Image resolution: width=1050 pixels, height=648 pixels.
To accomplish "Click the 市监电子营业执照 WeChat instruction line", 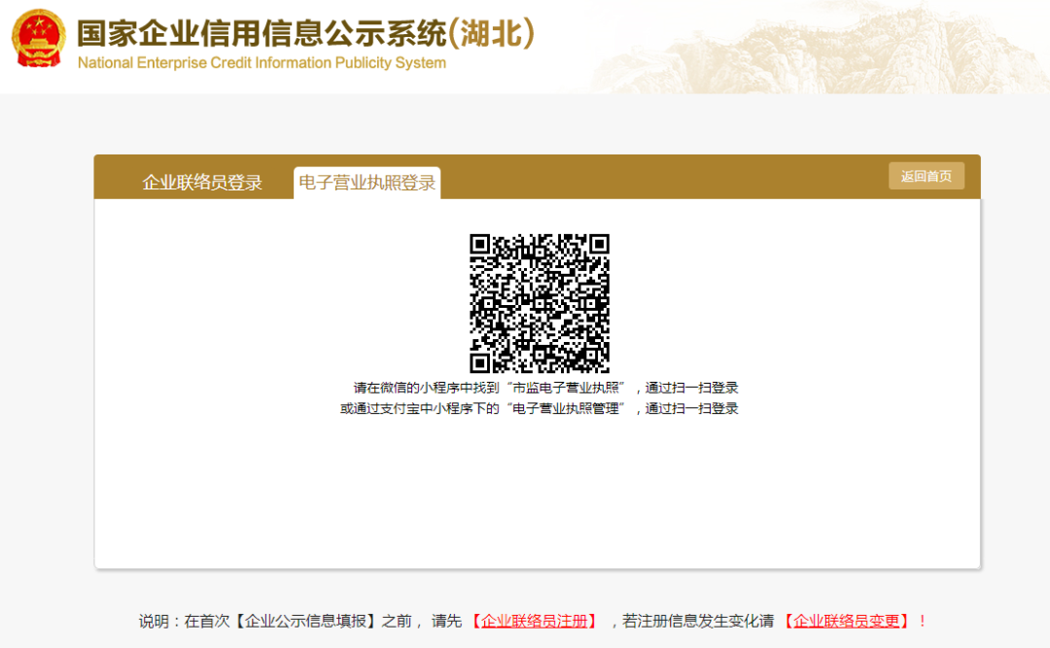I will point(545,388).
